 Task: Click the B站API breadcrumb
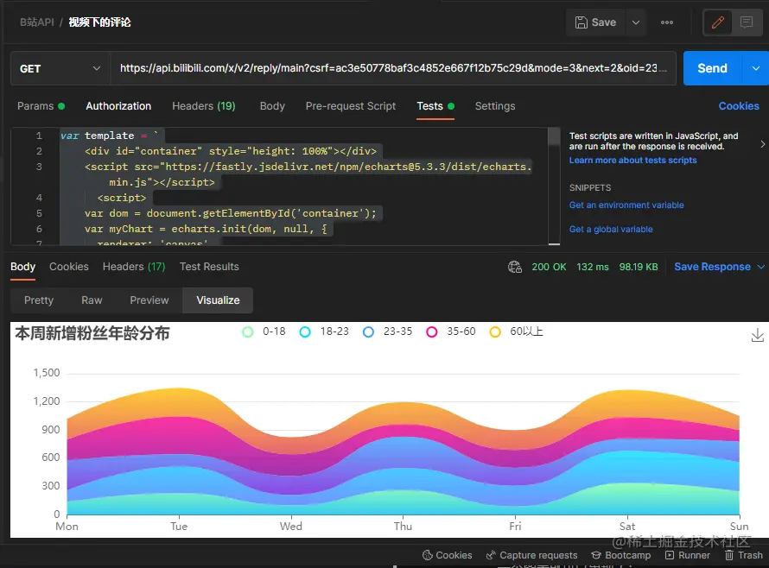point(37,22)
